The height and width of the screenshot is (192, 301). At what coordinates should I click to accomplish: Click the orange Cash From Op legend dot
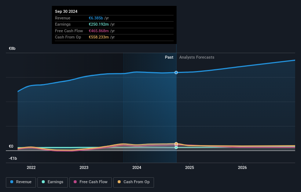pyautogui.click(x=119, y=182)
